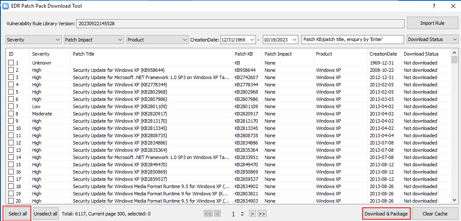The image size is (461, 221).
Task: Go to the previous page arrow
Action: [x=217, y=214]
